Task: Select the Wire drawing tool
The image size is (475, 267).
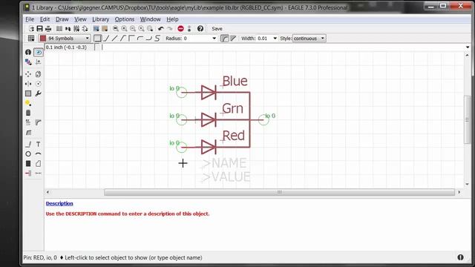Action: [28, 144]
